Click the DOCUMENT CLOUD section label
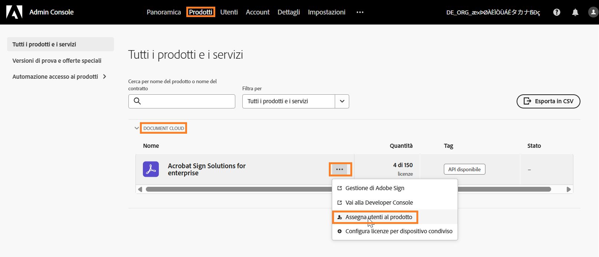 click(164, 128)
